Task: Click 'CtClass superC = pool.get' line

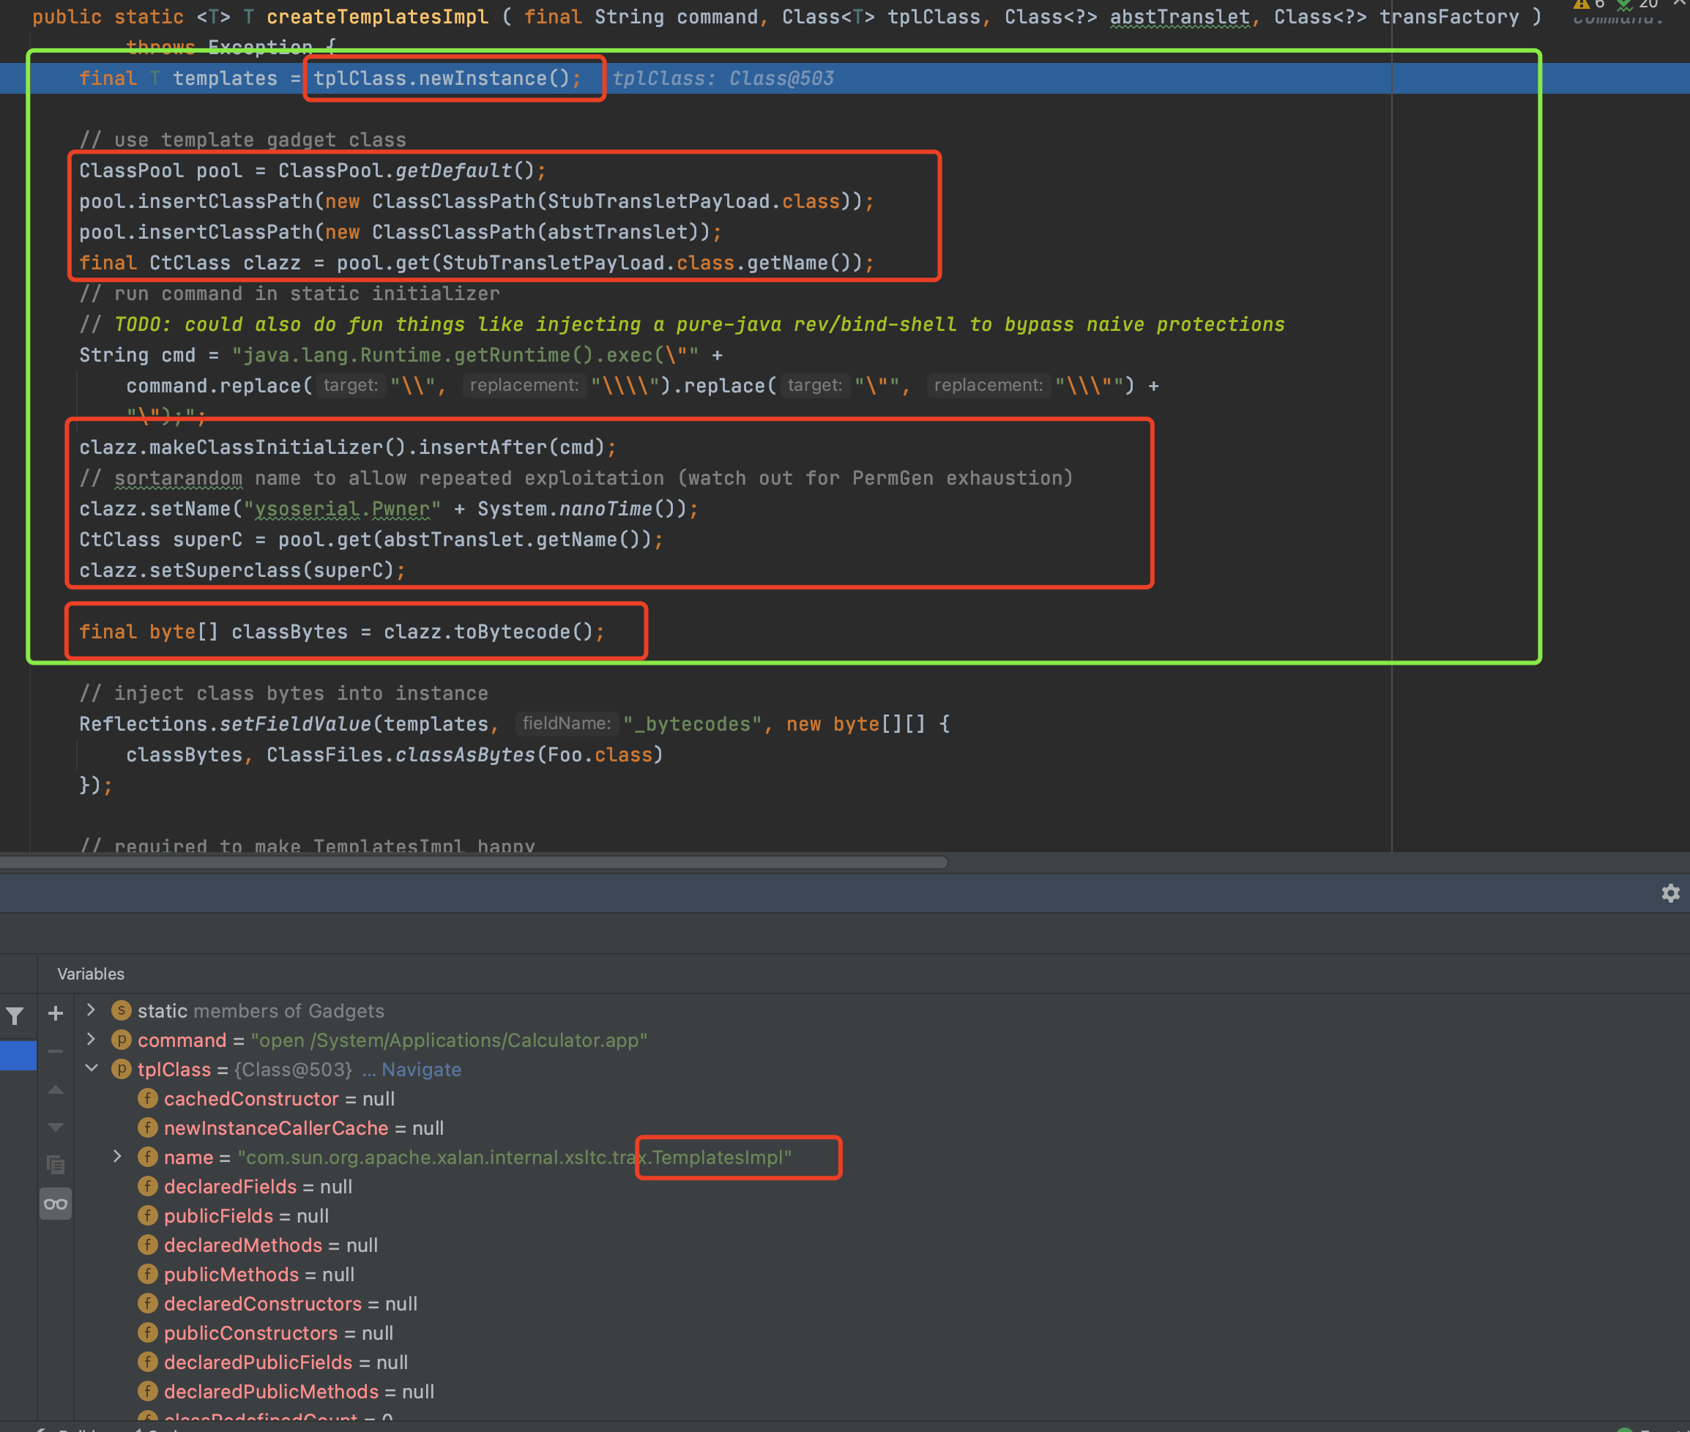Action: 371,540
